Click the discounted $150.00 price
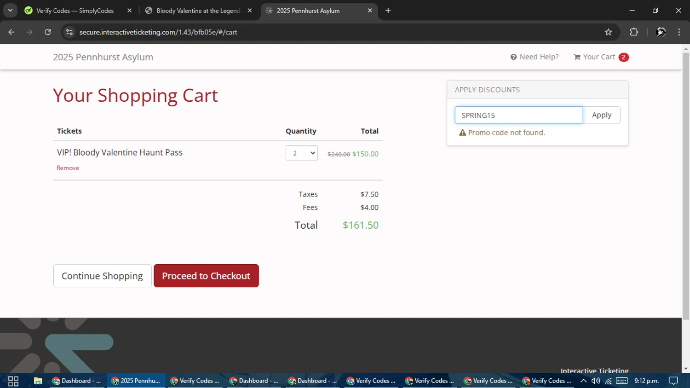The height and width of the screenshot is (388, 690). (x=365, y=154)
